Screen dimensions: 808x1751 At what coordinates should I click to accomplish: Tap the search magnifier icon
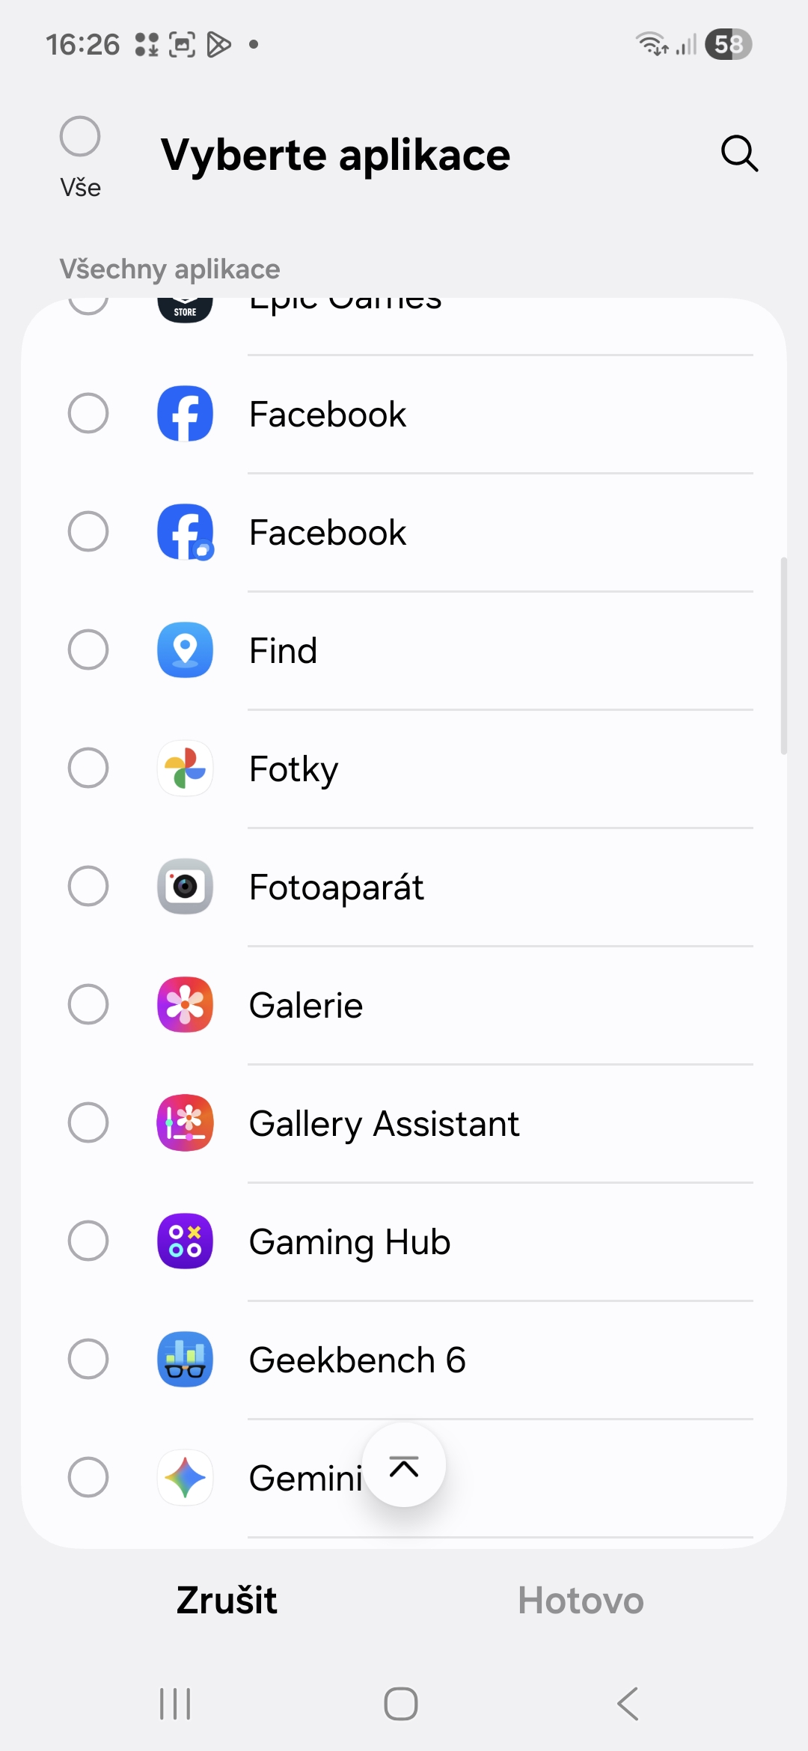pos(739,154)
